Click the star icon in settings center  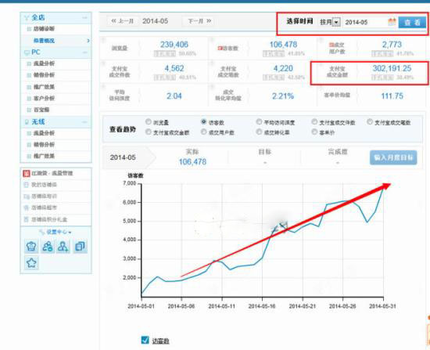(x=31, y=263)
